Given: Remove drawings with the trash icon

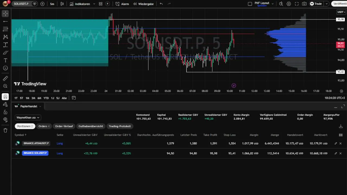Looking at the screenshot, I should [x=5, y=130].
